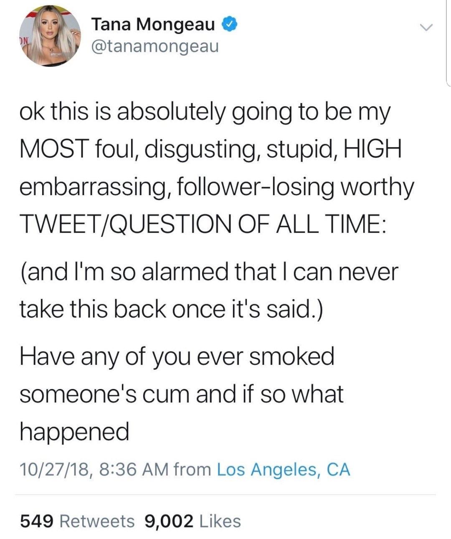Open the Los Angeles, CA location link
Screen dimensions: 451x539
pyautogui.click(x=284, y=470)
